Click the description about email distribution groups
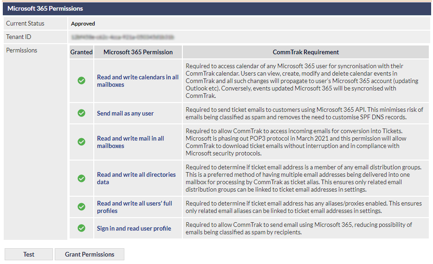This screenshot has height=264, width=433. 304,178
